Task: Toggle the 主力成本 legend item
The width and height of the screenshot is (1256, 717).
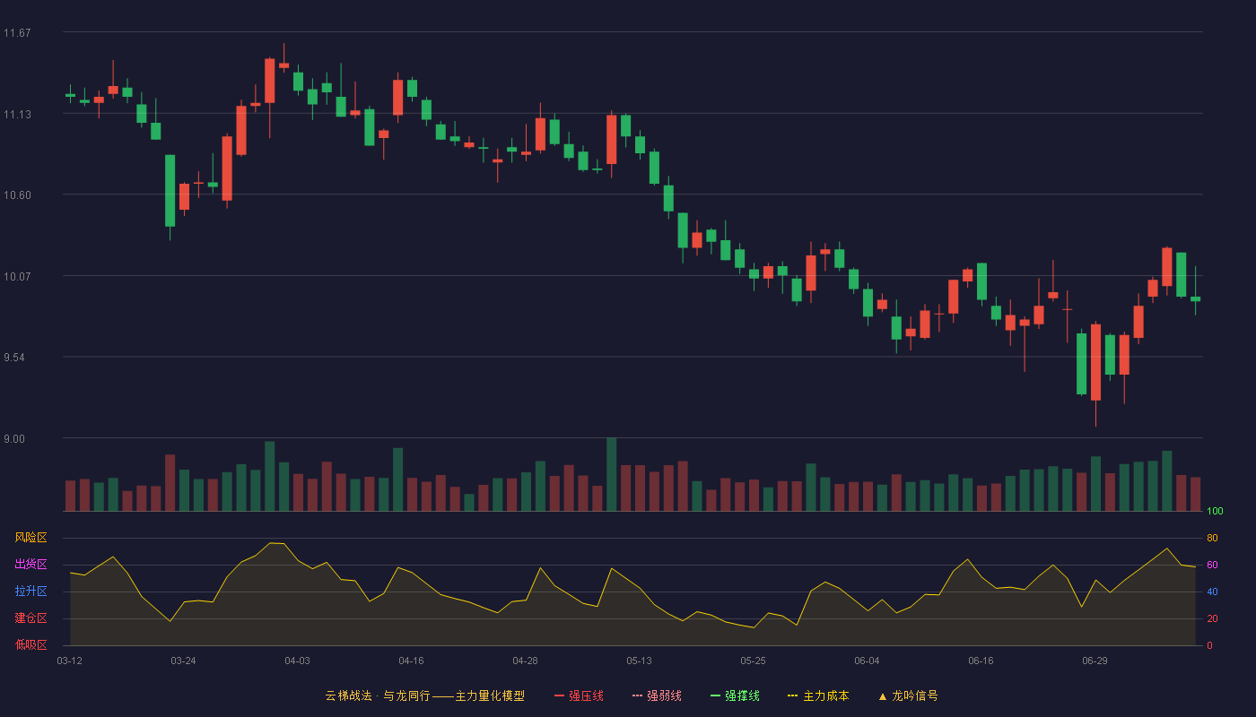Action: [818, 695]
